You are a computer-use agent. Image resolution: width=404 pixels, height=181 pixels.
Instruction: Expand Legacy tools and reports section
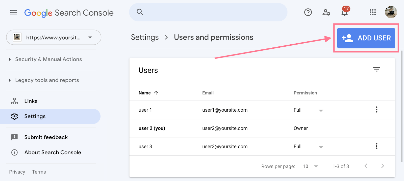[x=47, y=80]
